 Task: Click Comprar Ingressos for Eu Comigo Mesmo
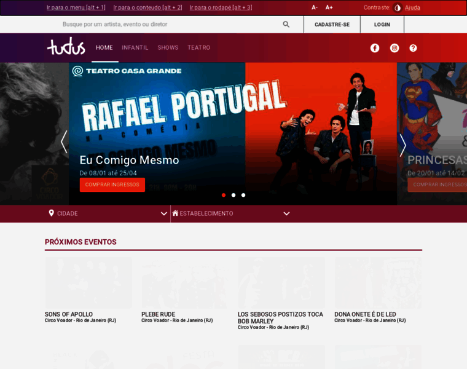pyautogui.click(x=112, y=184)
